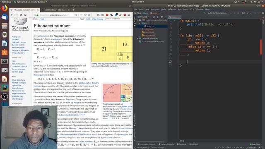265x149 pixels.
Task: Open PyCharm VCS menu
Action: coord(192,10)
